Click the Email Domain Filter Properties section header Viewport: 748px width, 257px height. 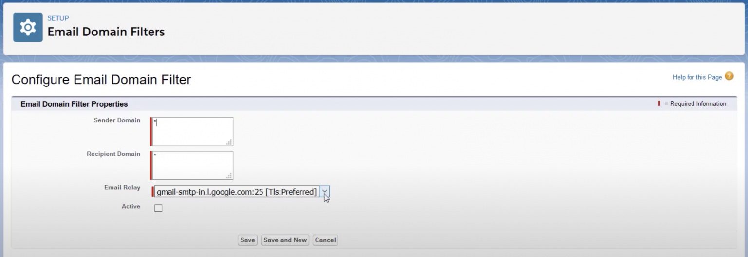click(74, 104)
